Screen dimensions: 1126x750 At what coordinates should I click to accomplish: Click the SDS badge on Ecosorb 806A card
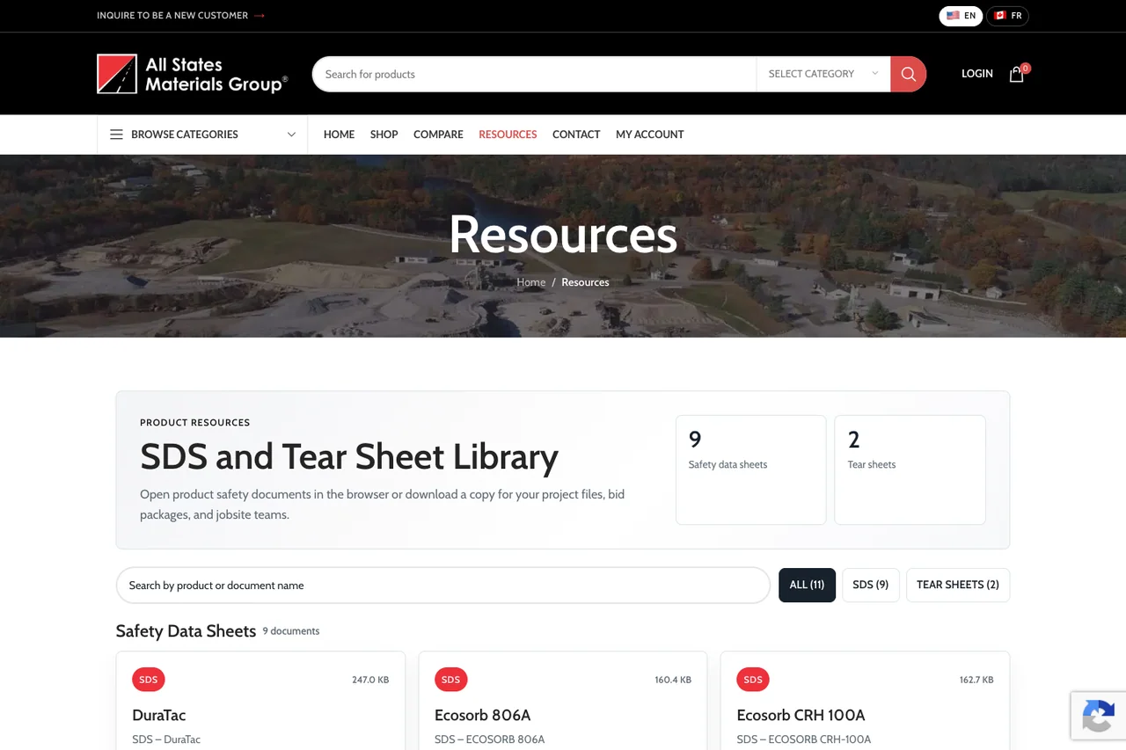click(x=451, y=680)
